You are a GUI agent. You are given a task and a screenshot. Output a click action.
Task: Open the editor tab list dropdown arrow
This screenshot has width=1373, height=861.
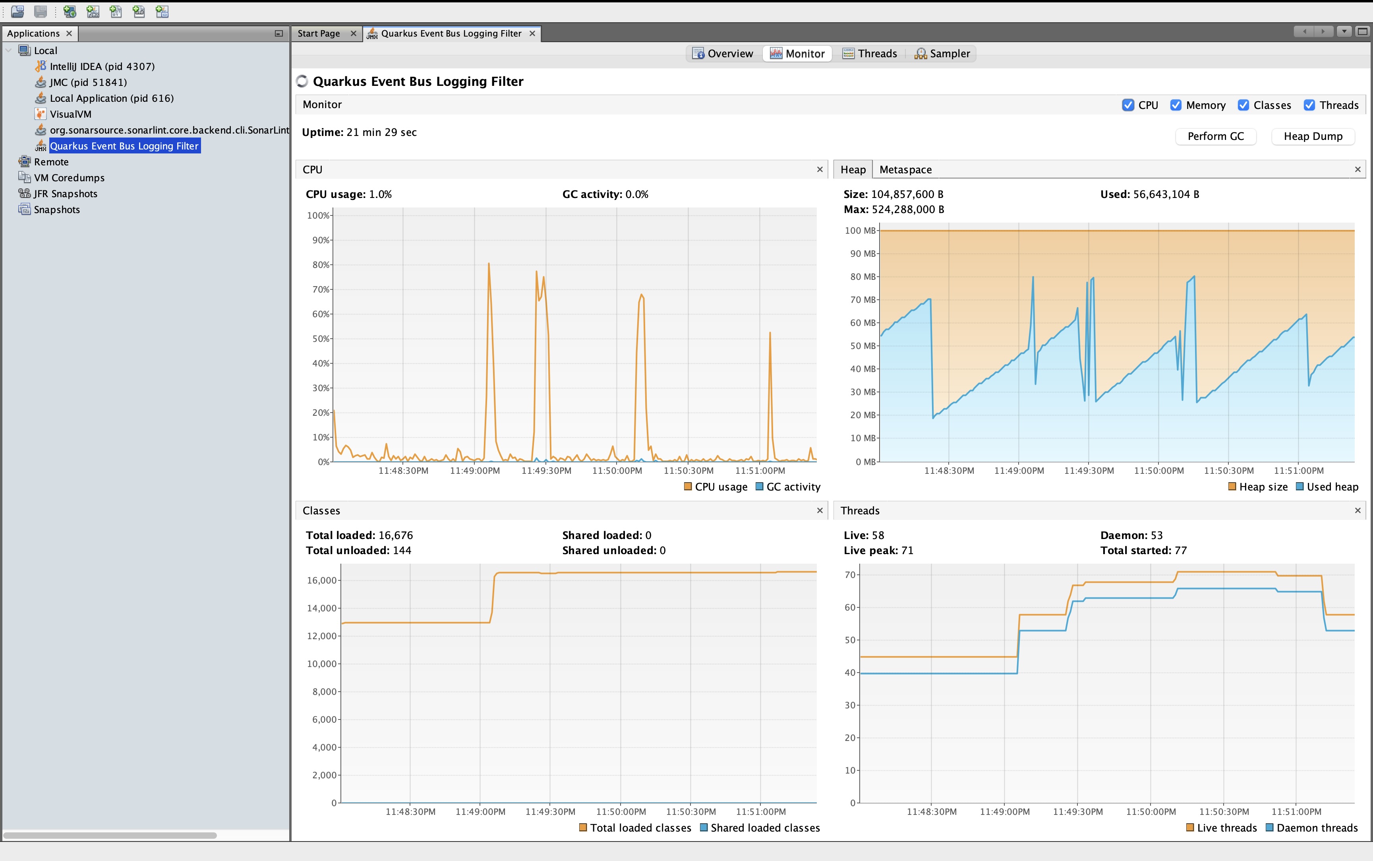pyautogui.click(x=1344, y=32)
